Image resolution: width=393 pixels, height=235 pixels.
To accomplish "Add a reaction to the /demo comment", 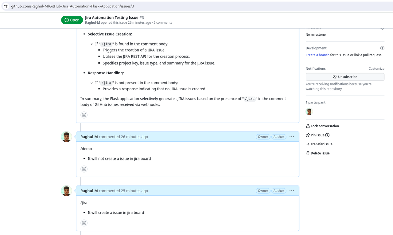I will 84,169.
